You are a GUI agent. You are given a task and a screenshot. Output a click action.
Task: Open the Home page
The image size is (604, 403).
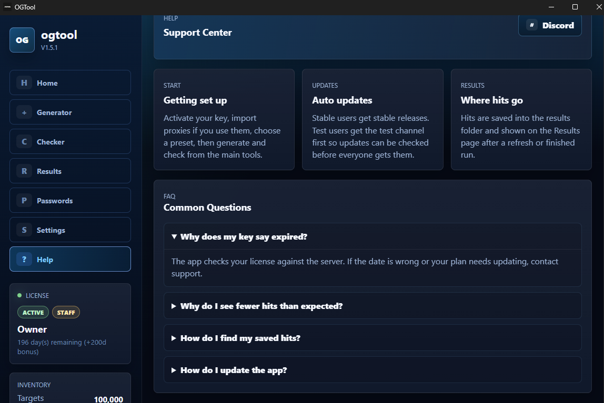point(70,82)
